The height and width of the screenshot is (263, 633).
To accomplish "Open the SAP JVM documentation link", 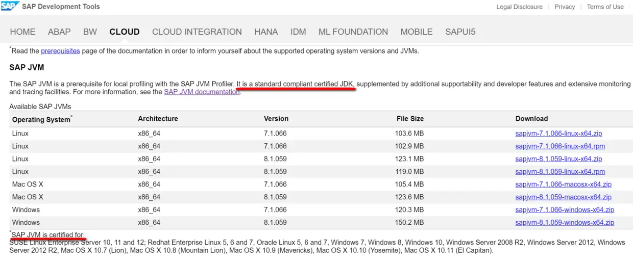I will click(x=202, y=92).
